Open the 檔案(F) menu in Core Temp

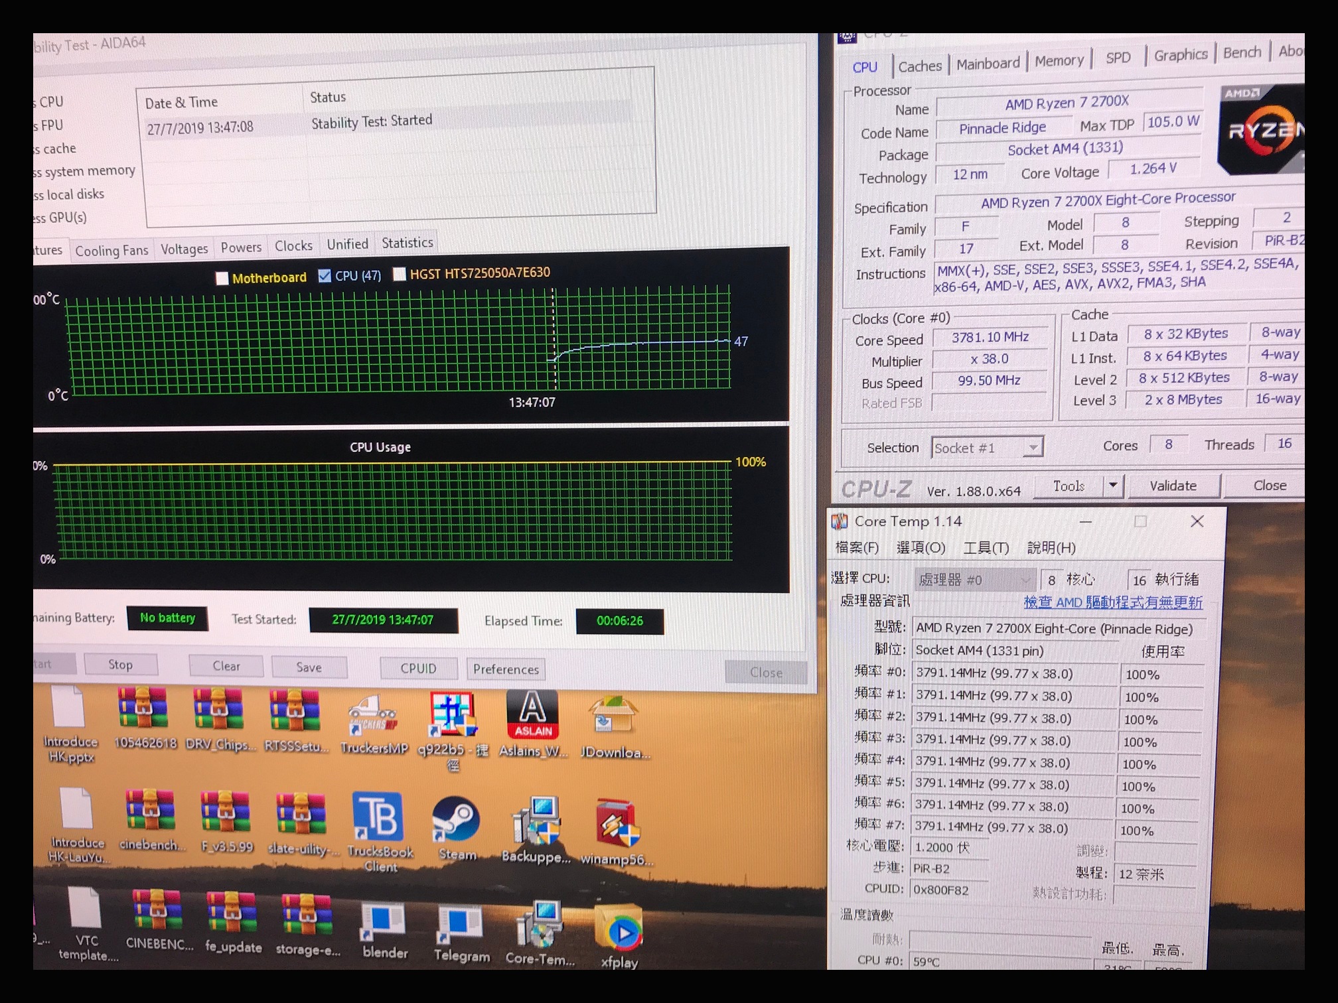tap(857, 547)
